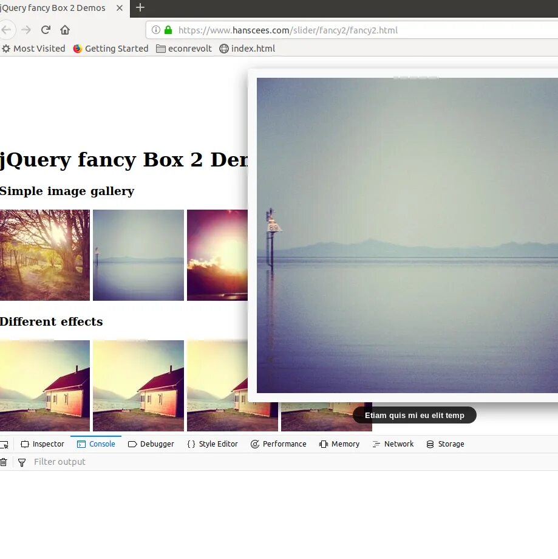Screen dimensions: 558x559
Task: Switch to the Debugger tab
Action: click(151, 444)
